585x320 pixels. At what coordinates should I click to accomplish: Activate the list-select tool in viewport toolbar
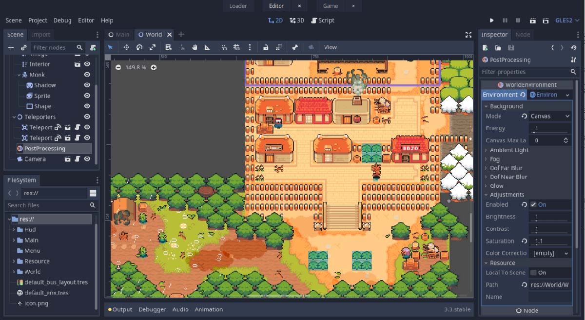click(168, 47)
